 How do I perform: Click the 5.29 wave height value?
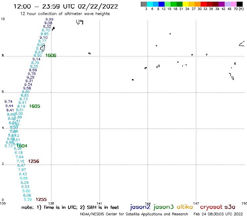(28, 200)
